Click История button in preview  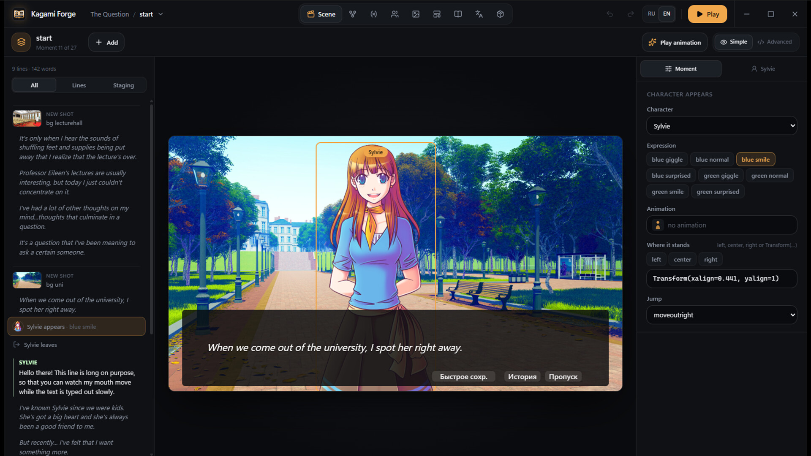522,376
